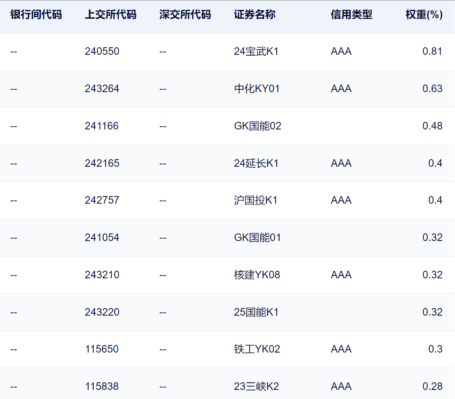Click the AAA rating for 23三峡K2
The width and height of the screenshot is (455, 399).
pos(341,386)
